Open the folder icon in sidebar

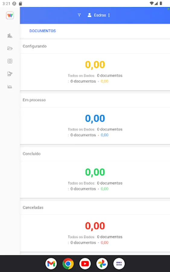[10, 48]
